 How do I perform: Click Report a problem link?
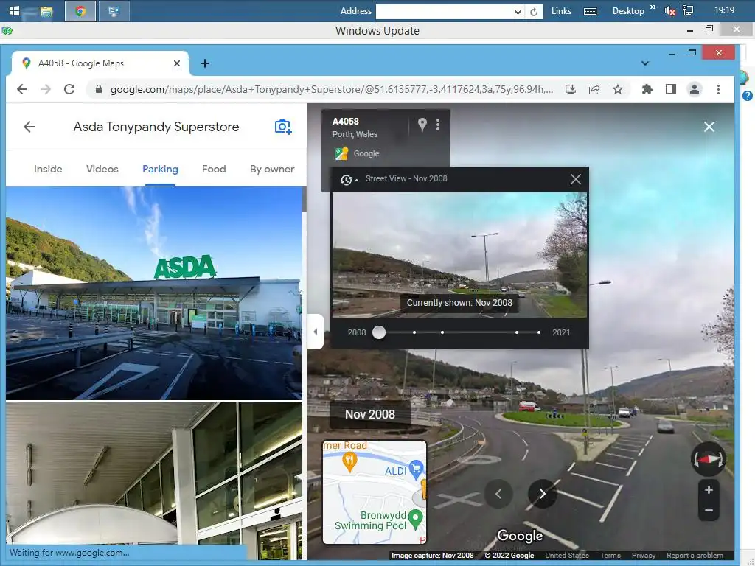(x=695, y=556)
